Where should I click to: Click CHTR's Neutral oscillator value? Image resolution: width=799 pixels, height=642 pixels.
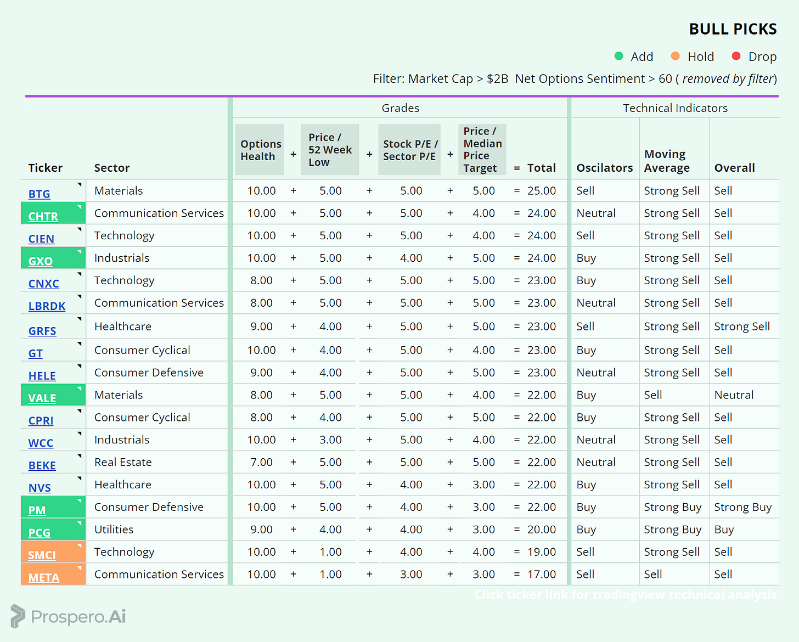(596, 213)
